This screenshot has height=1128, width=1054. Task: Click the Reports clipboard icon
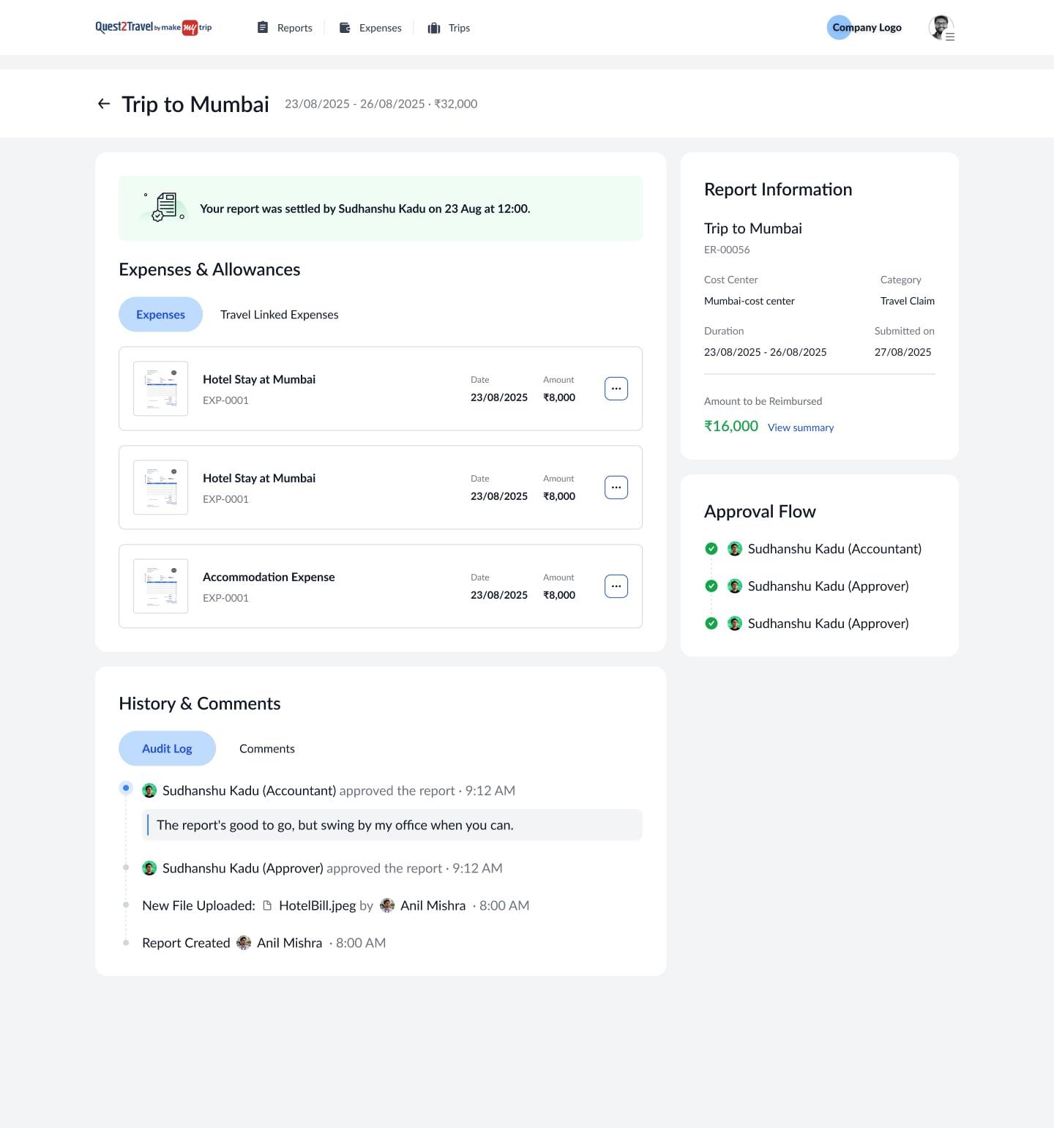click(263, 27)
